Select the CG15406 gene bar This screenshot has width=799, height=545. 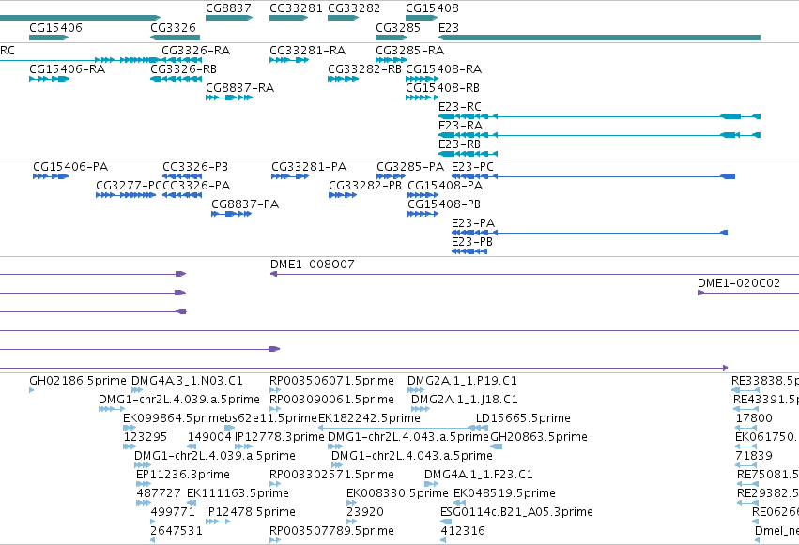(49, 38)
